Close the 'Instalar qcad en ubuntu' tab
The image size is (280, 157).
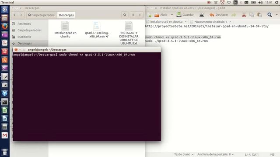(x=185, y=21)
